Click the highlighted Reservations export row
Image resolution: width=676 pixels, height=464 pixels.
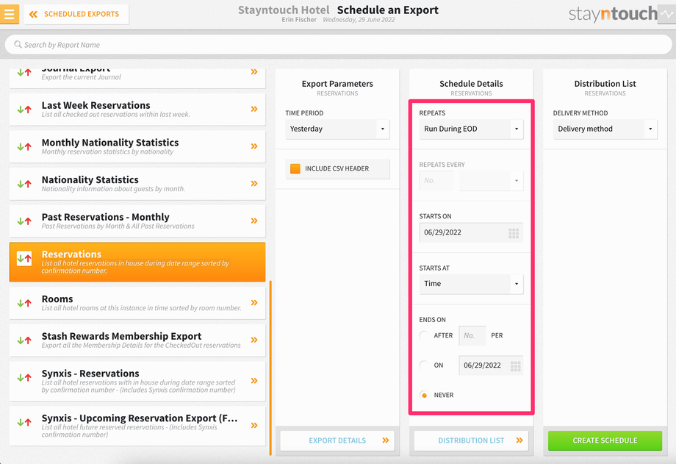(x=137, y=262)
